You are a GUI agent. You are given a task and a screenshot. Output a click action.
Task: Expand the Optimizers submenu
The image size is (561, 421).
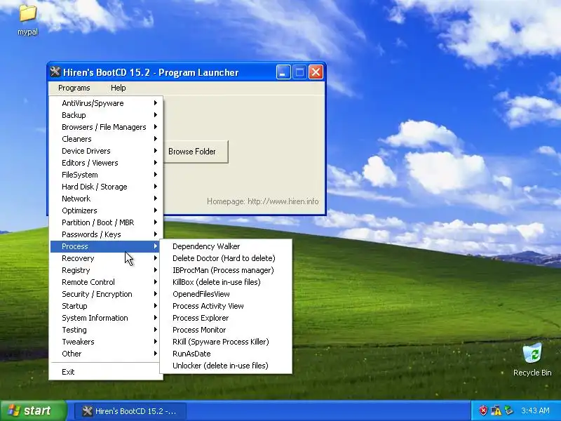pyautogui.click(x=107, y=210)
